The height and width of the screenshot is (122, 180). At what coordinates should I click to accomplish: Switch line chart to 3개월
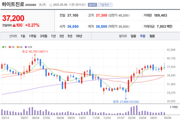[x=43, y=36]
